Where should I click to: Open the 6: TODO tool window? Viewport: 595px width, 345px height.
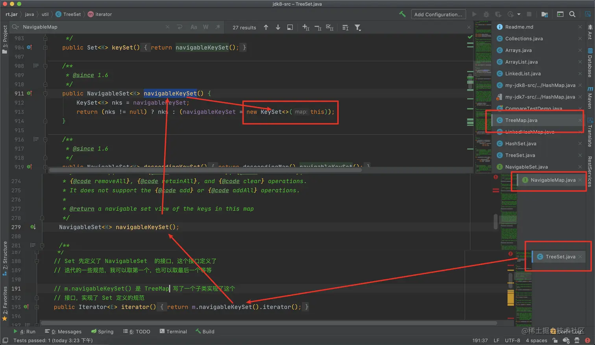click(x=137, y=331)
